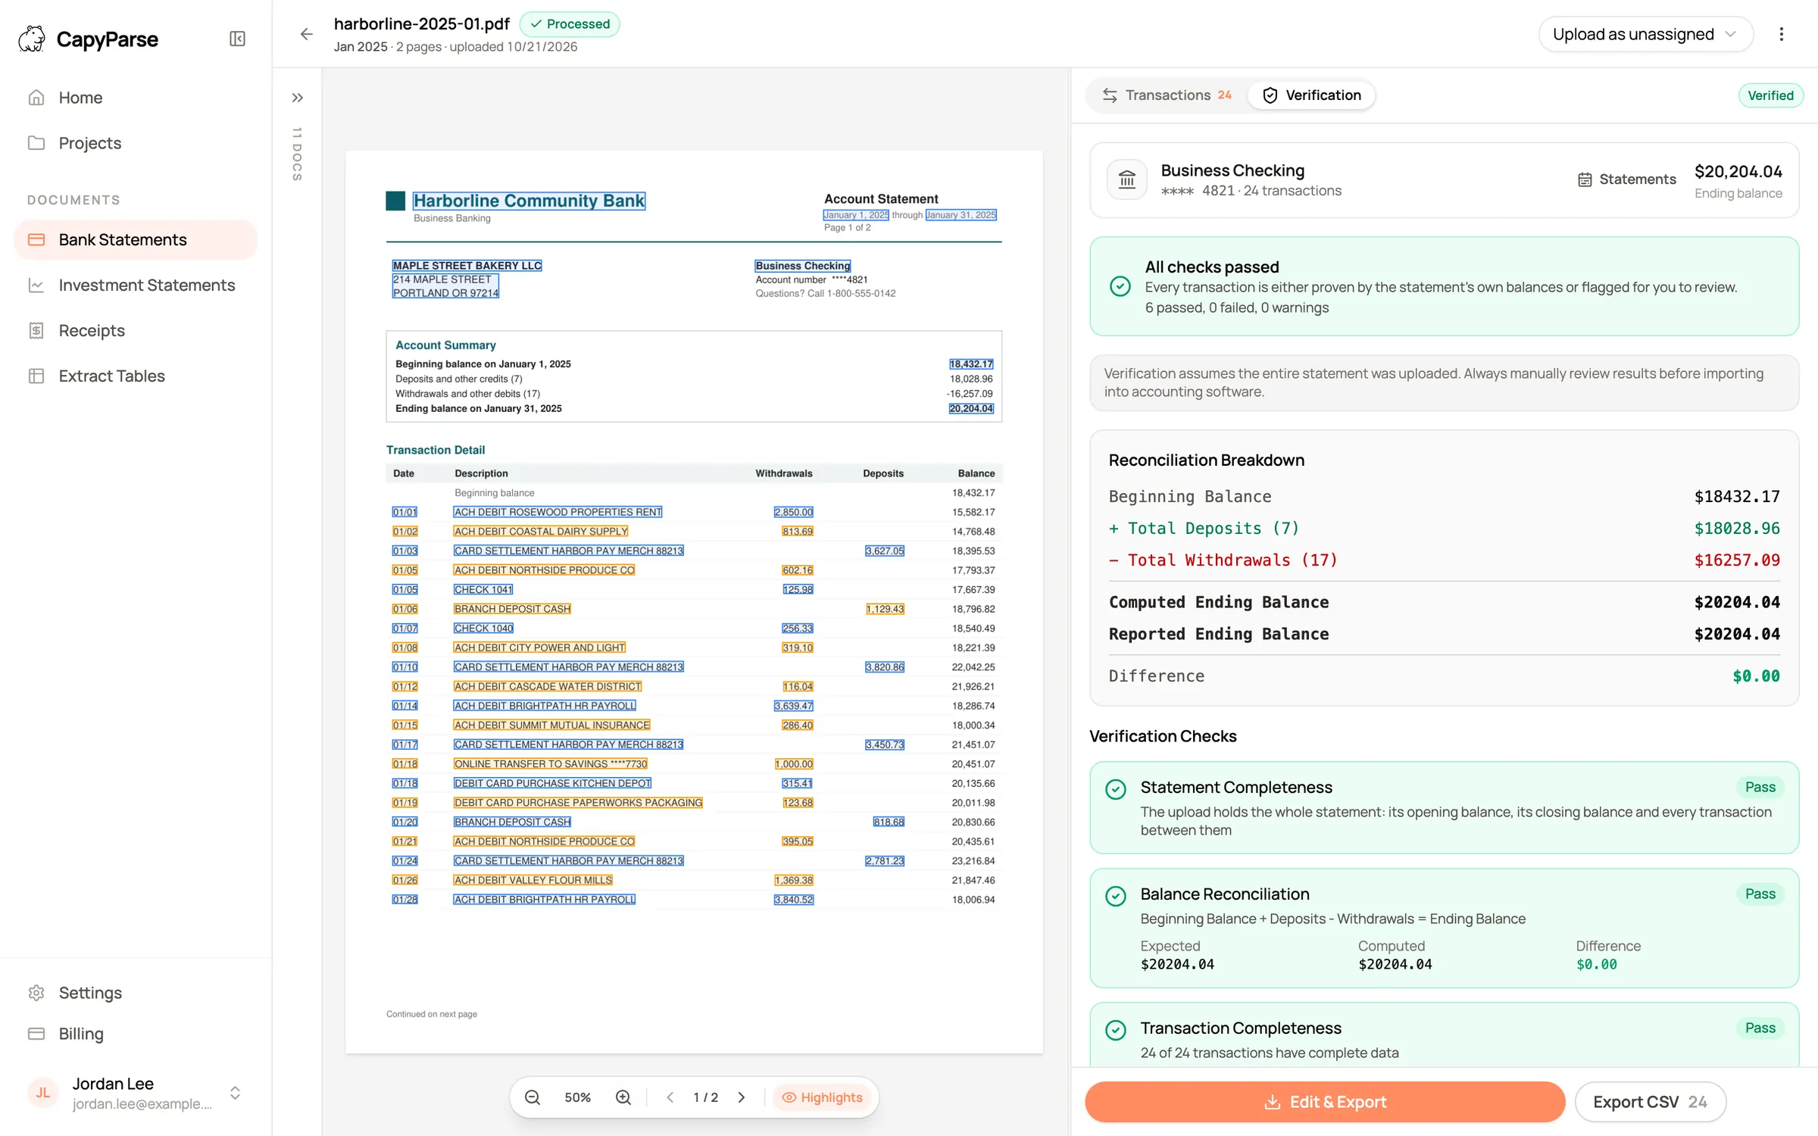Click ACH DEBIT VALLEY FLOUR MILLS description

tap(533, 880)
